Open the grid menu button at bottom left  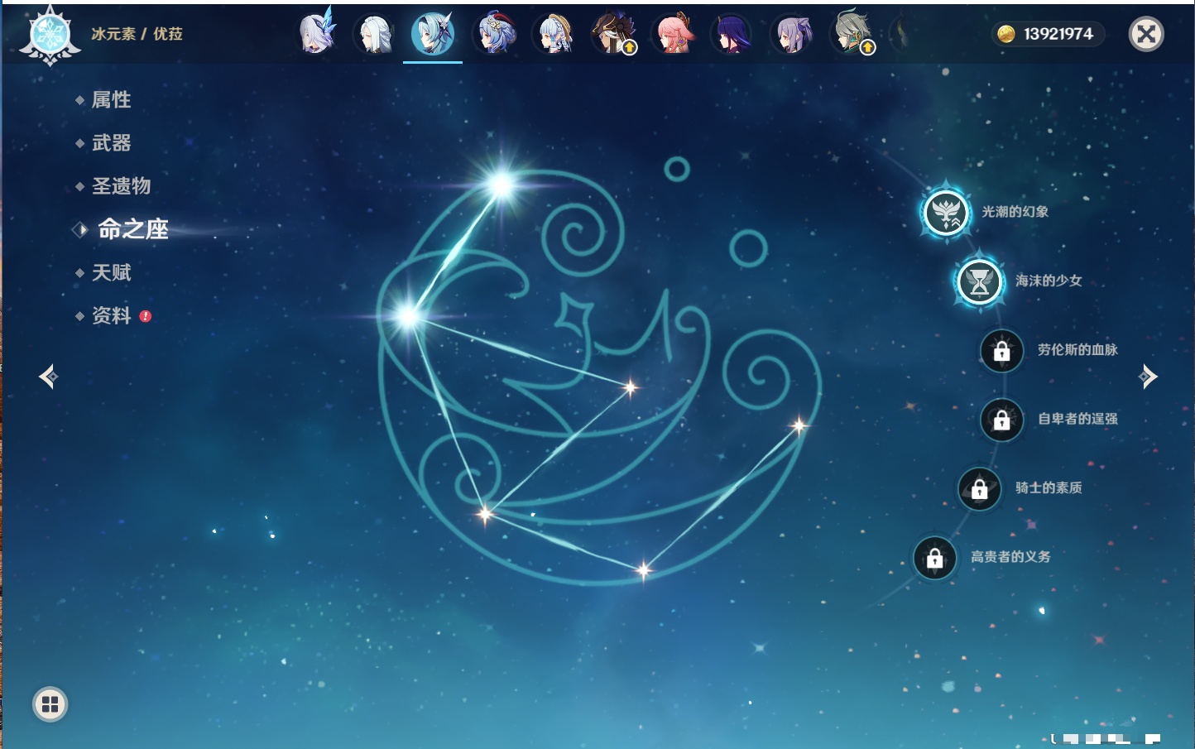point(50,704)
